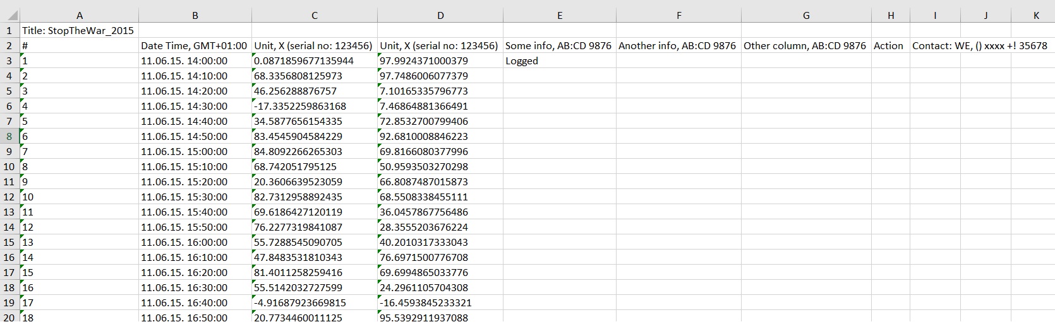Select the 'Date Time, GMT+01:00' header cell
The height and width of the screenshot is (322, 1055).
click(x=195, y=45)
